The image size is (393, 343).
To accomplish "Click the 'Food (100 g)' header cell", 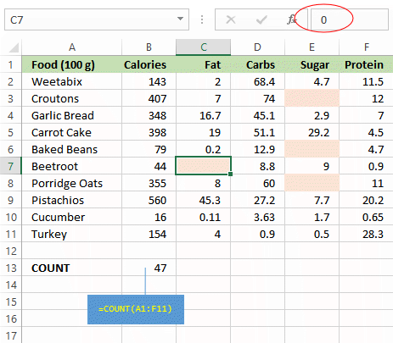I will pyautogui.click(x=72, y=64).
